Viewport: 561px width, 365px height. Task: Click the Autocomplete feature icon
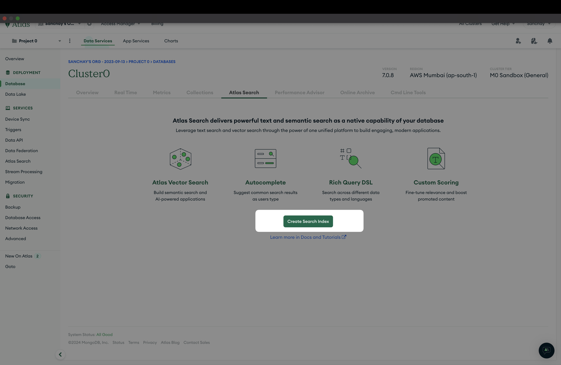click(x=265, y=158)
